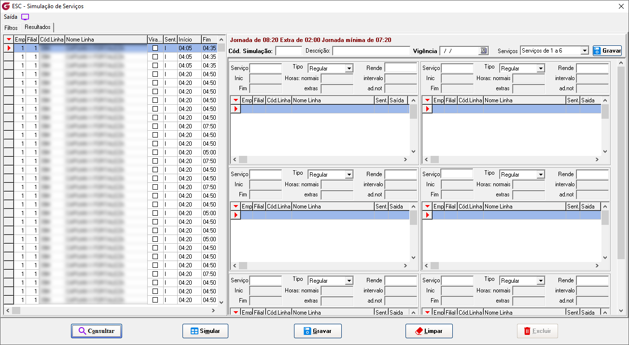Tick the Vira checkbox in the first row ending 07:50
The height and width of the screenshot is (345, 629).
pos(155,126)
